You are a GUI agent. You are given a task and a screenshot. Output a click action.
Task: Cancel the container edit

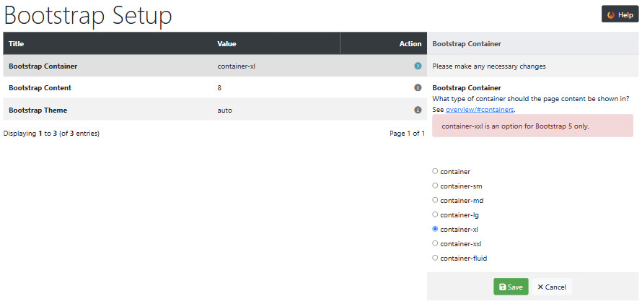point(552,287)
